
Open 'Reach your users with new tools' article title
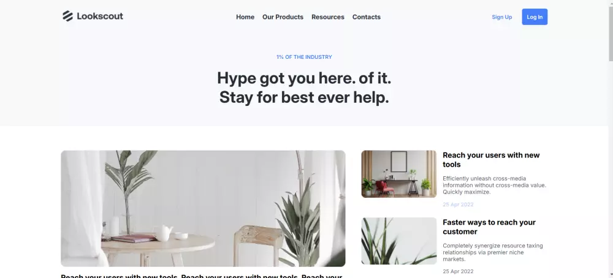pos(491,160)
